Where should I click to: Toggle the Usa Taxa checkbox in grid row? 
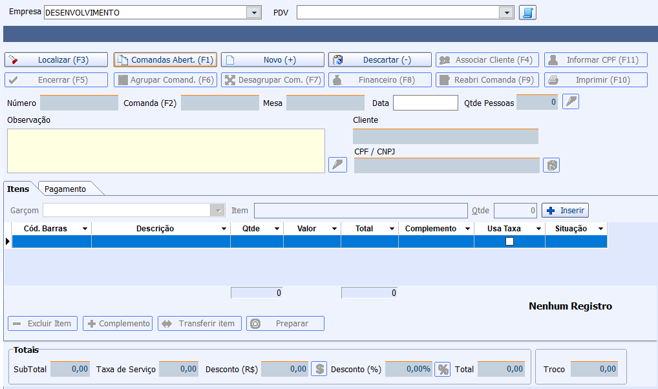tap(509, 241)
